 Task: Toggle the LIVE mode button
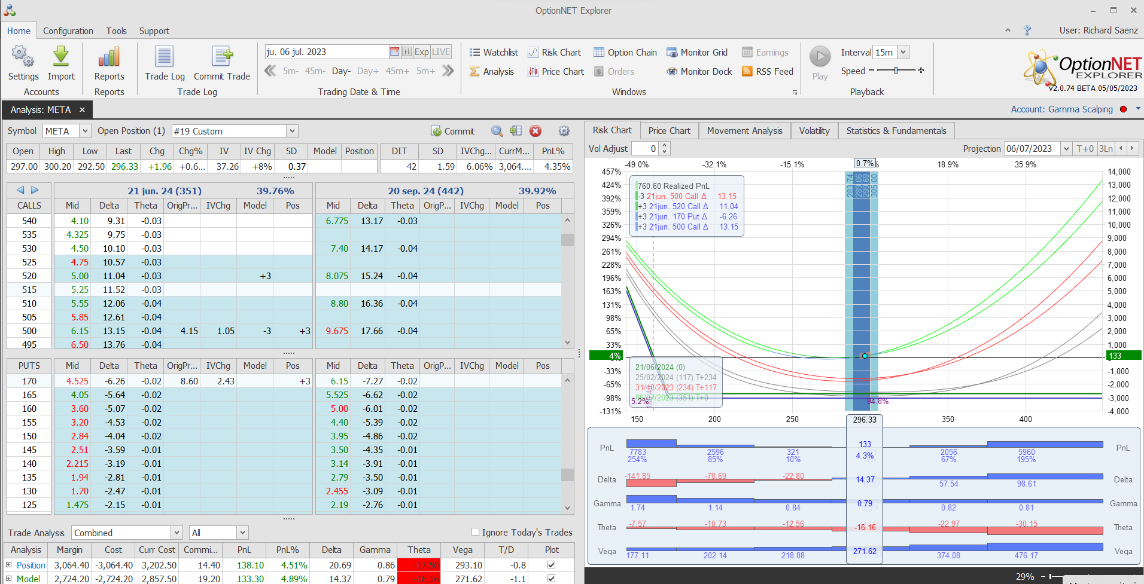pos(441,52)
